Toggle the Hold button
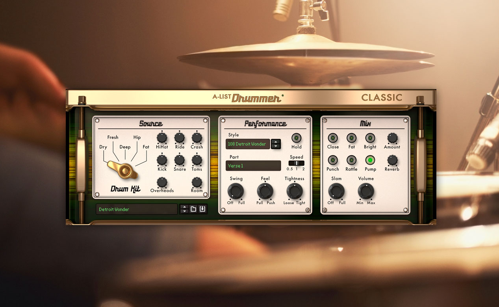This screenshot has width=499, height=307. [x=296, y=138]
